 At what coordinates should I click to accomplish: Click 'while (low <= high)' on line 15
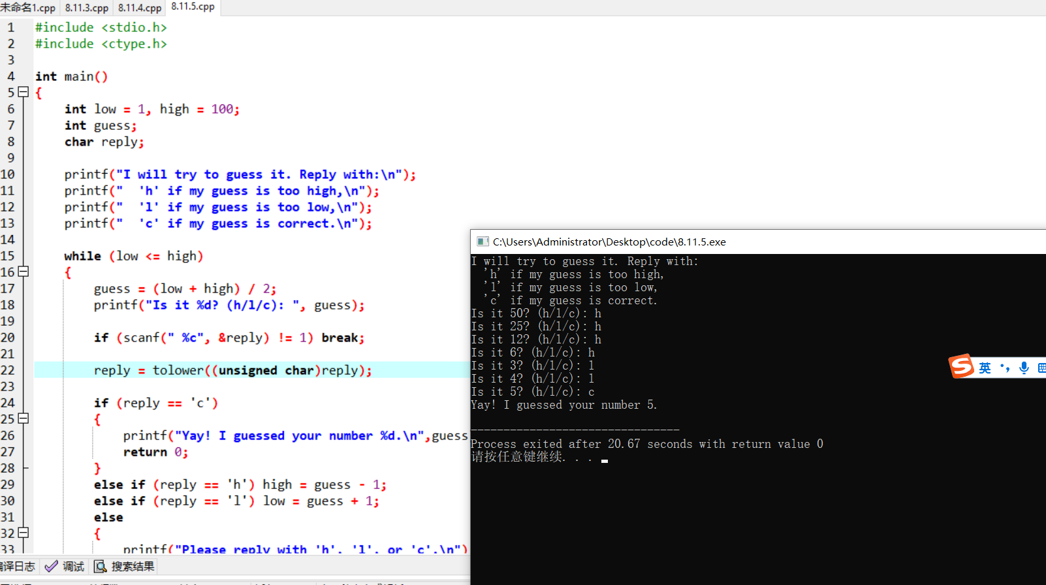[x=134, y=256]
